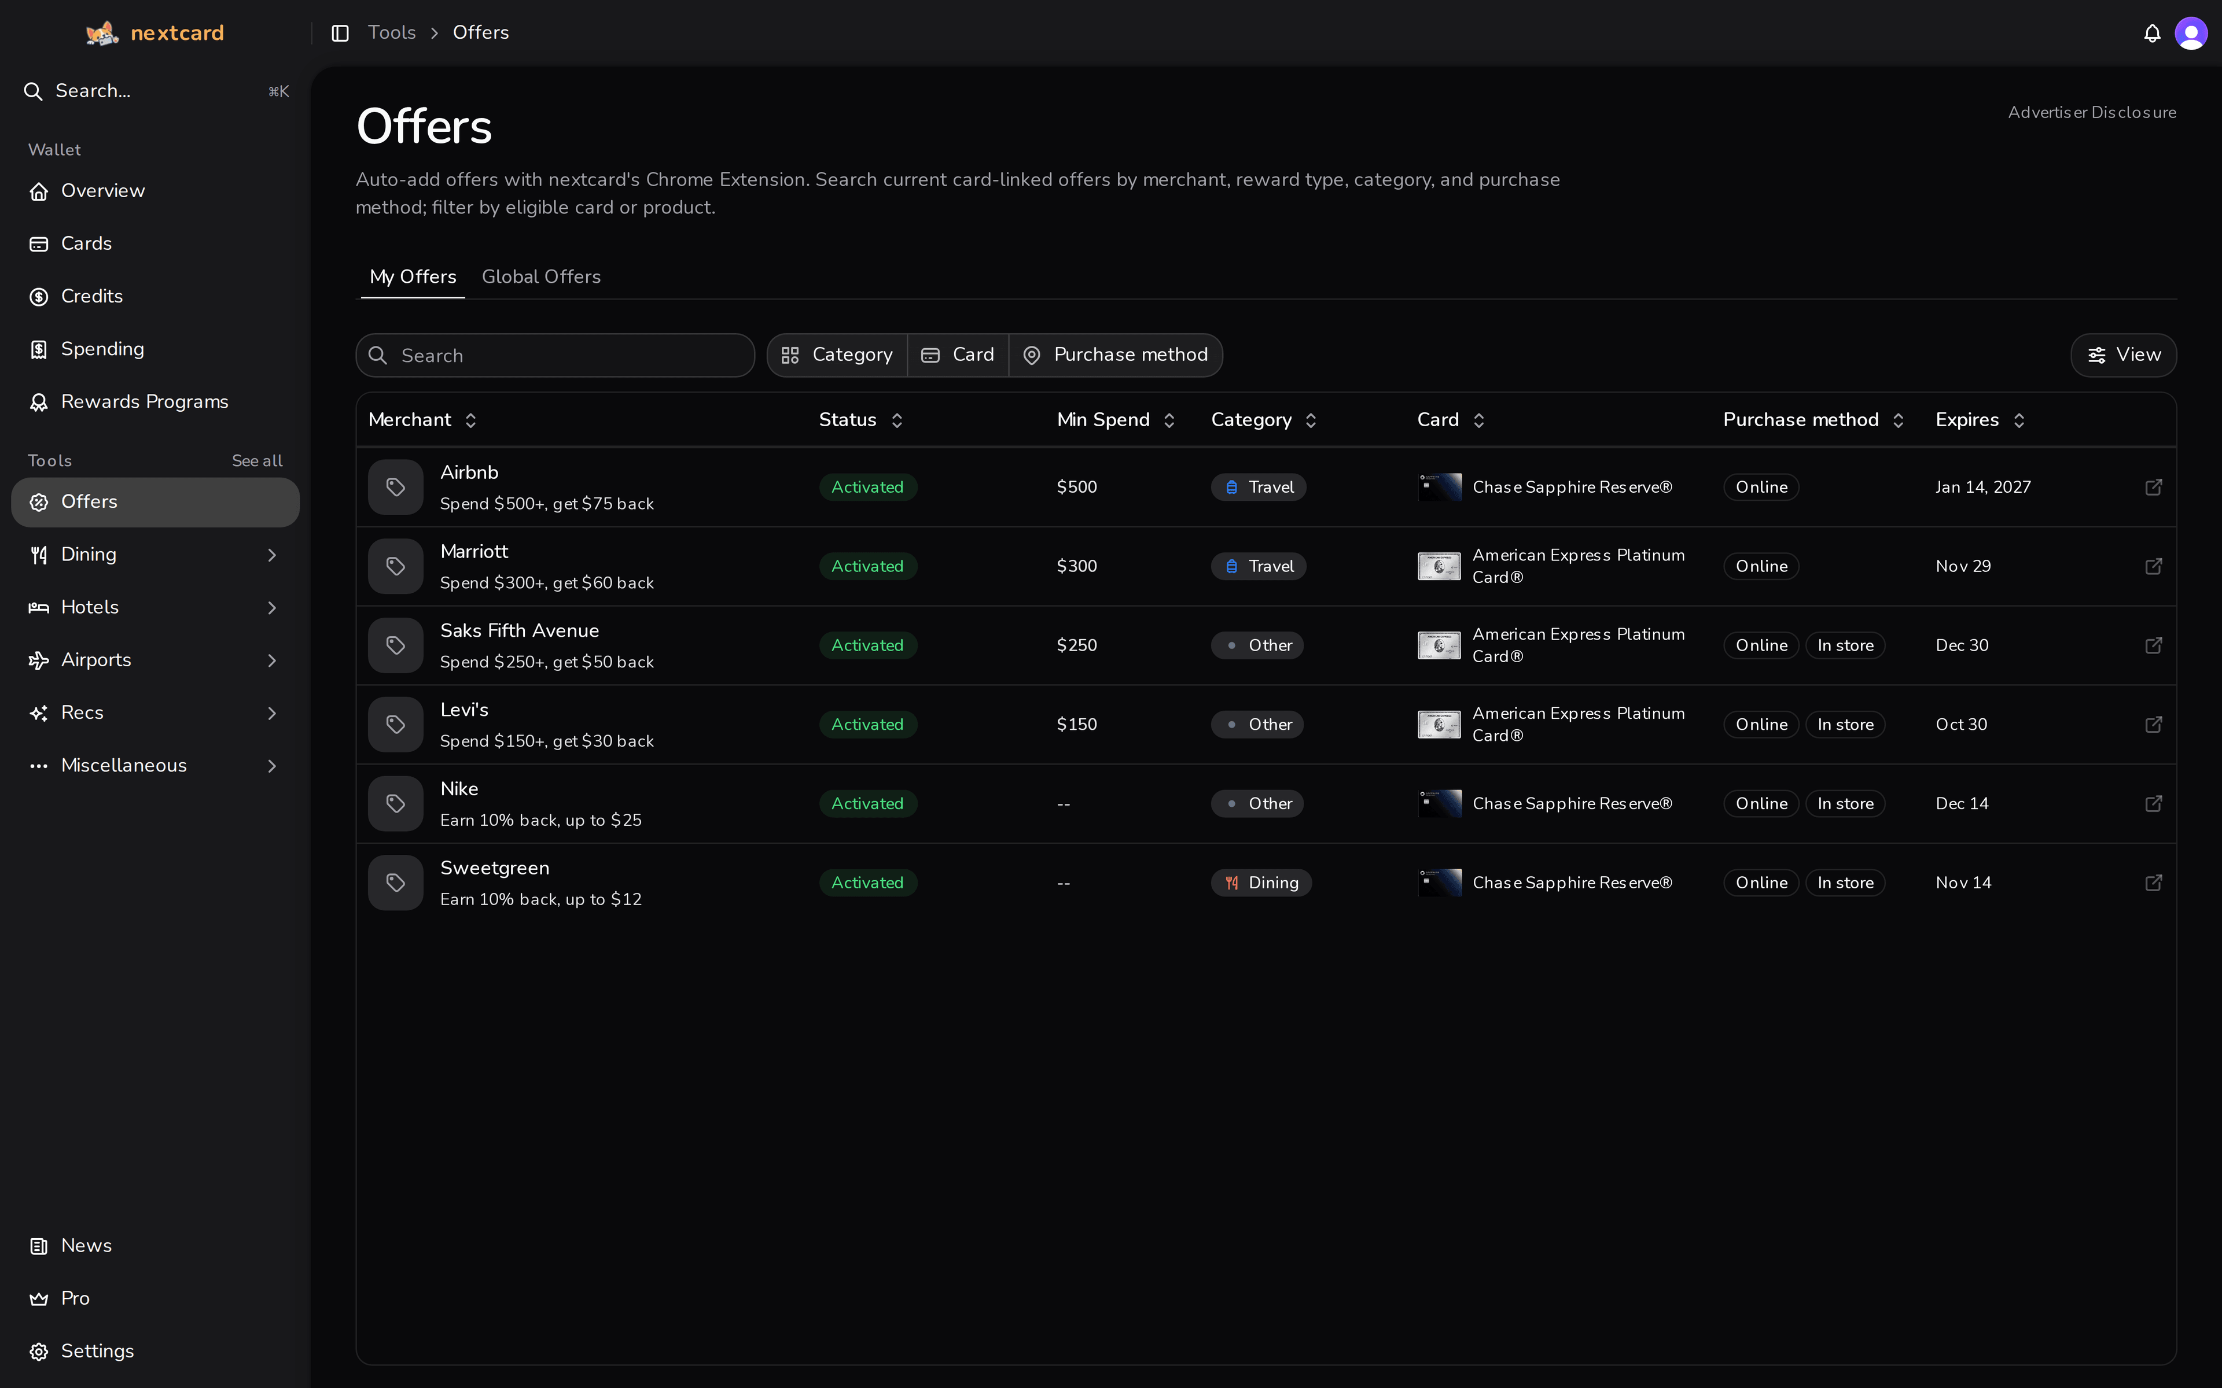Click the Airbnb merchant tag icon
Image resolution: width=2222 pixels, height=1388 pixels.
click(x=396, y=488)
